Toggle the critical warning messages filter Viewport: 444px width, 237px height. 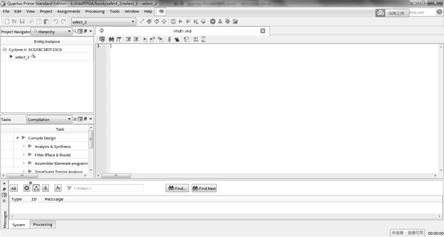tap(36, 188)
